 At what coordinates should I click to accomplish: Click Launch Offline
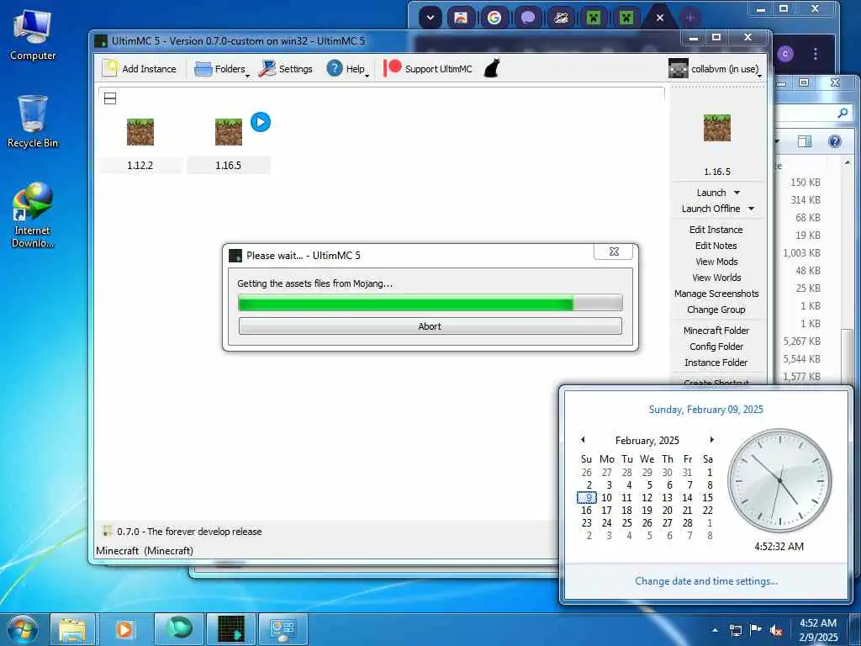tap(710, 209)
